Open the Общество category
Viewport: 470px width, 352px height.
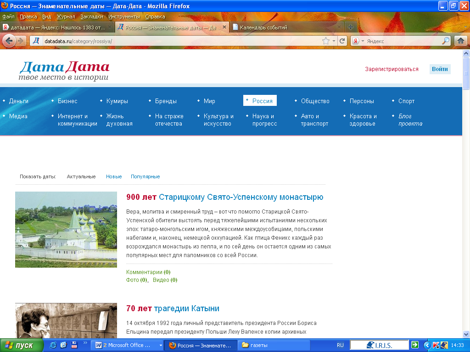click(x=315, y=101)
